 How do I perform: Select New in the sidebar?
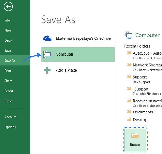pos(8,31)
